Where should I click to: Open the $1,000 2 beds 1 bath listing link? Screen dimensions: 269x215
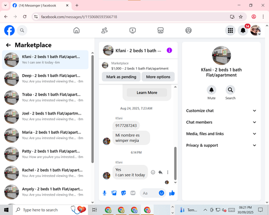140,68
